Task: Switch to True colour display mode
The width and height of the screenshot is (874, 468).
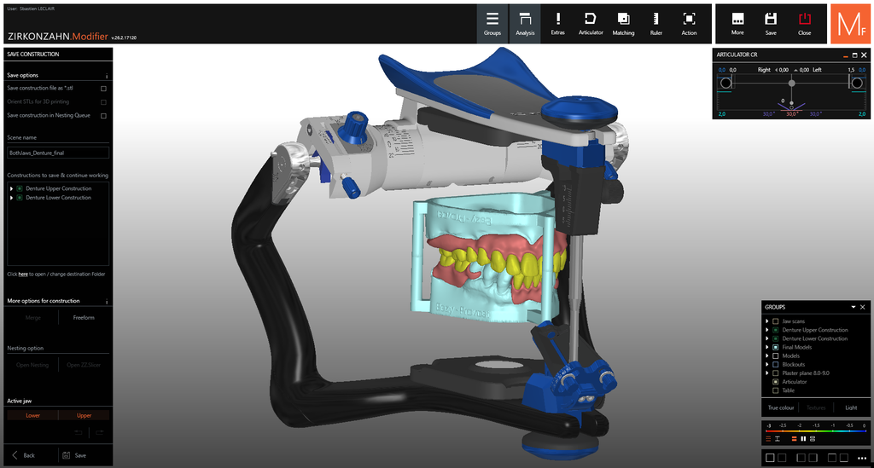Action: click(x=781, y=407)
